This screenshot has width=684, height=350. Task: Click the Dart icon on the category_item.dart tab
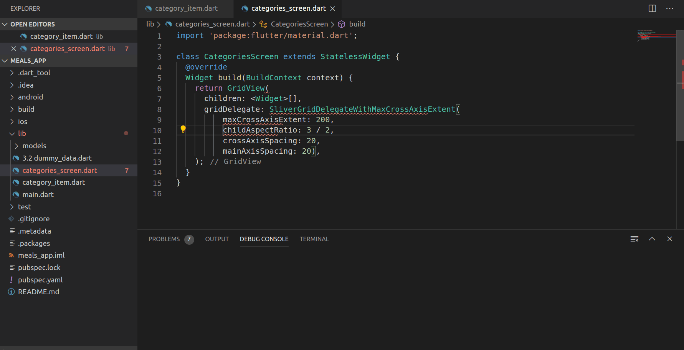[149, 8]
